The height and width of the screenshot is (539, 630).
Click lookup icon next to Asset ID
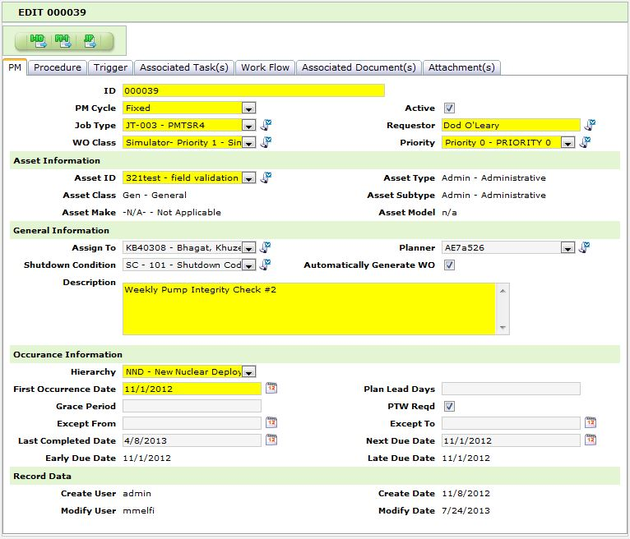[266, 177]
